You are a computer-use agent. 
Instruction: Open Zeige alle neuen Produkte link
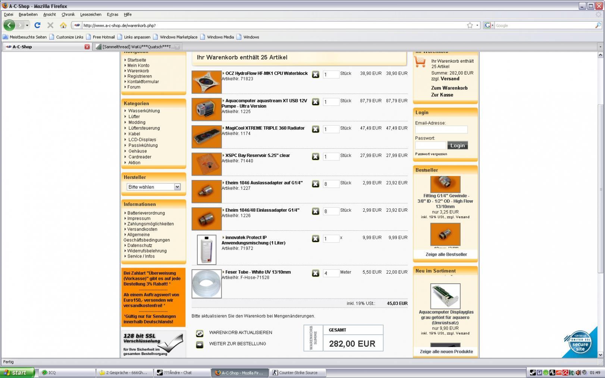pyautogui.click(x=446, y=352)
